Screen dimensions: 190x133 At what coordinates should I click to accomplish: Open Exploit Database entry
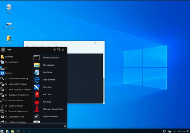tap(49, 116)
